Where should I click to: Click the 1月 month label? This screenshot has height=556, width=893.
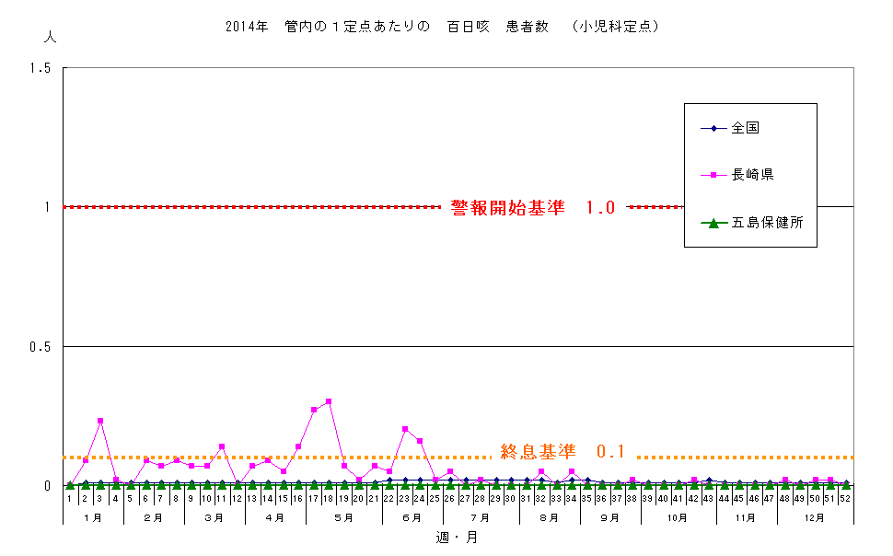point(93,518)
